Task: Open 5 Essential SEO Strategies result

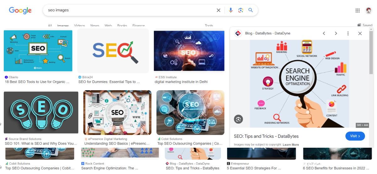Action: click(254, 168)
